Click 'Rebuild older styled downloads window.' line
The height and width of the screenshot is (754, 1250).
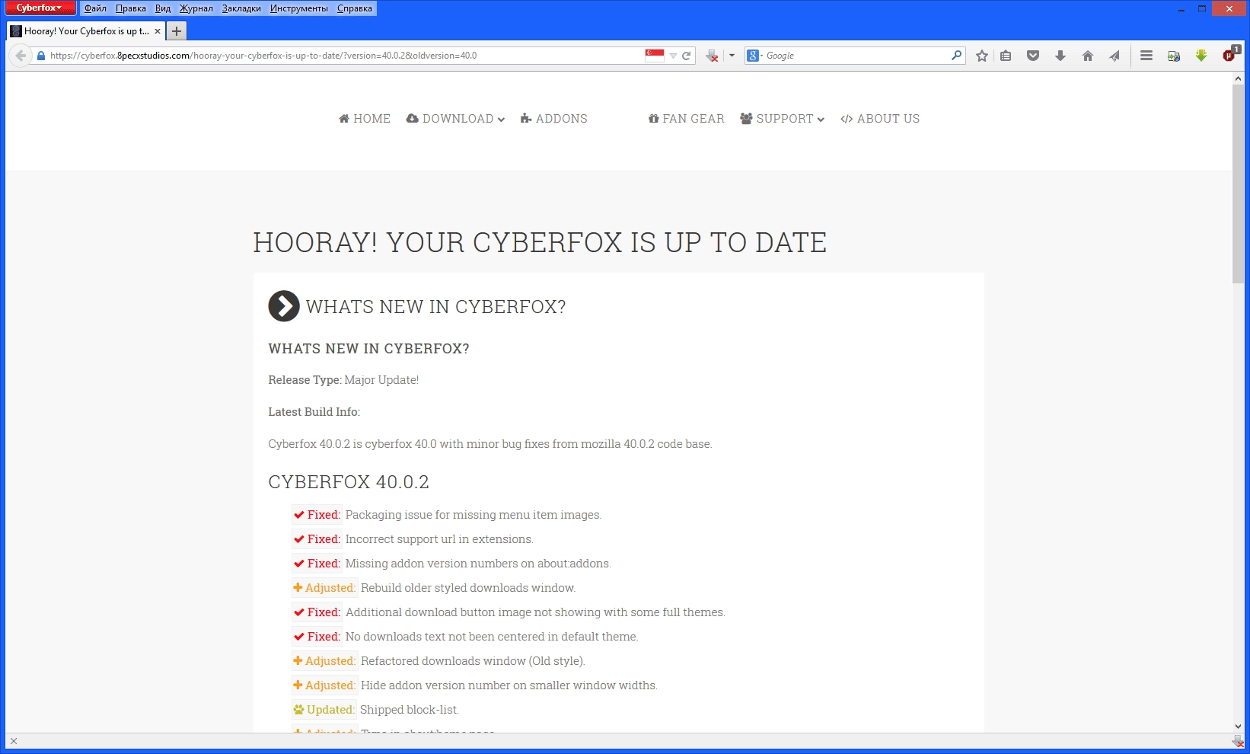468,588
